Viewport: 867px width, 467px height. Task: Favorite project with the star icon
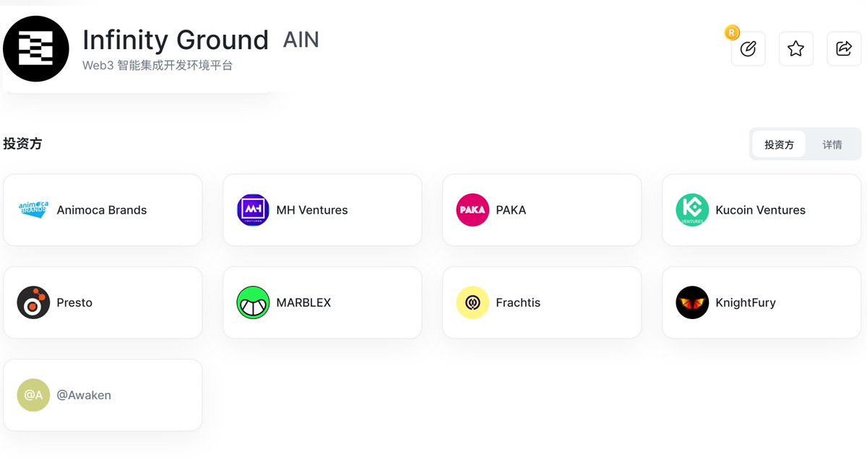tap(795, 49)
